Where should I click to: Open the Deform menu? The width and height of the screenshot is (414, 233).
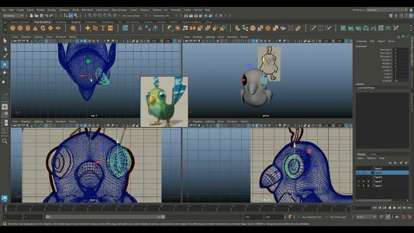(157, 10)
